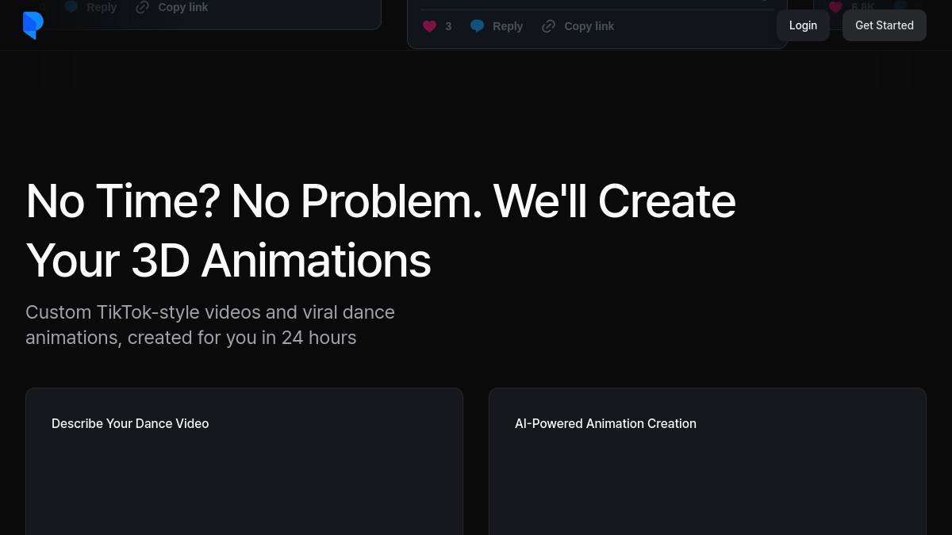Screen dimensions: 952x535
Task: Open the AI-Powered Animation Creation card
Action: coord(708,461)
